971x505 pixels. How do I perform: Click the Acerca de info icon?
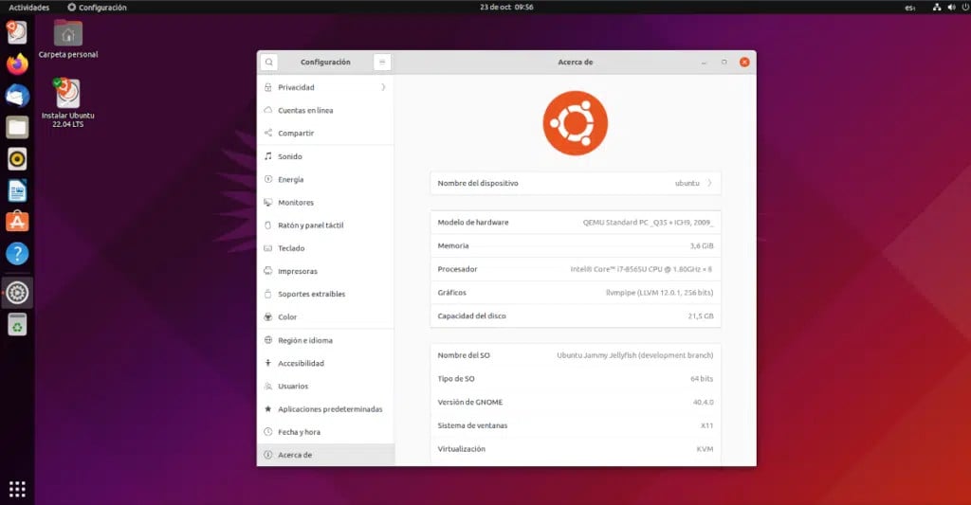coord(268,455)
